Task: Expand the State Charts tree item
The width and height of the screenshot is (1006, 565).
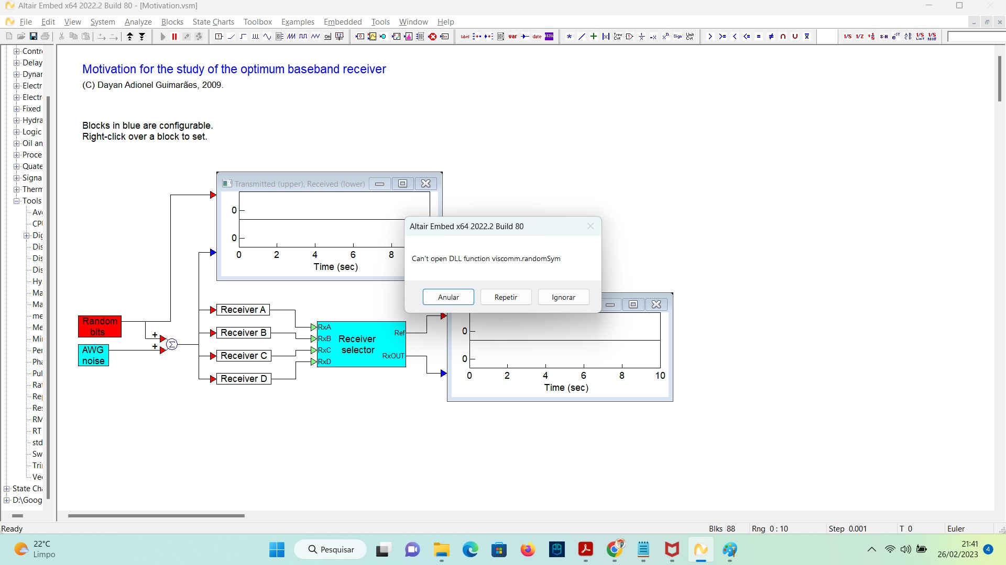Action: click(x=6, y=488)
